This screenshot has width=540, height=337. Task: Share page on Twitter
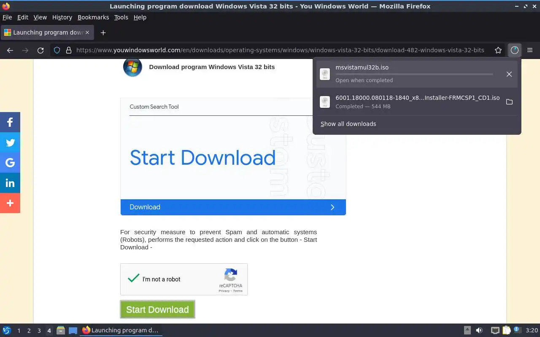[10, 142]
